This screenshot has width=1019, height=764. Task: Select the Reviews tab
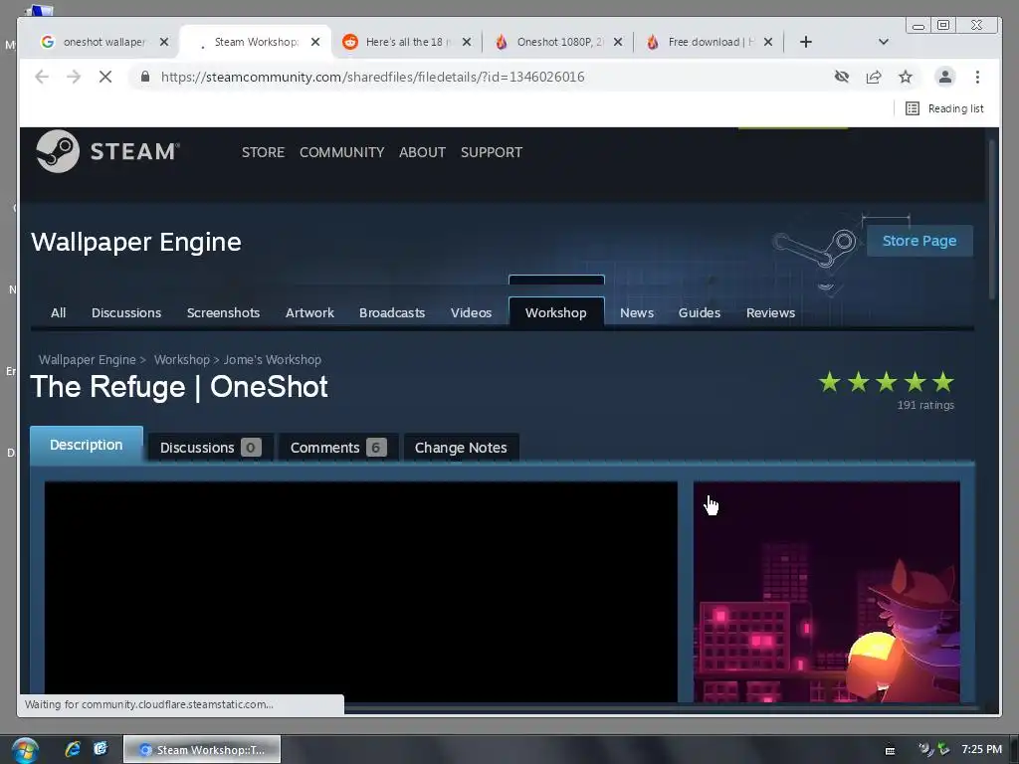coord(770,312)
